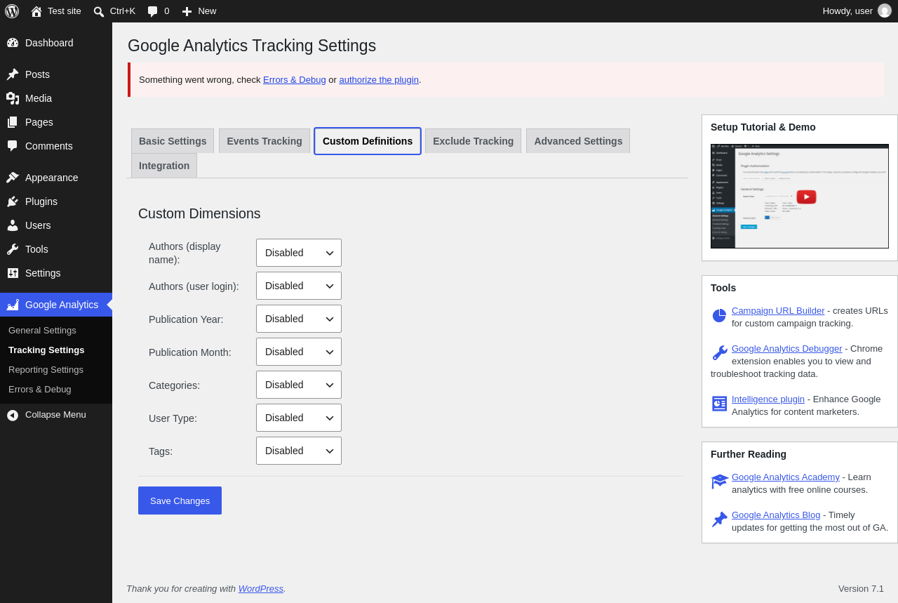
Task: Open the Google Analytics Debugger link
Action: coord(787,348)
